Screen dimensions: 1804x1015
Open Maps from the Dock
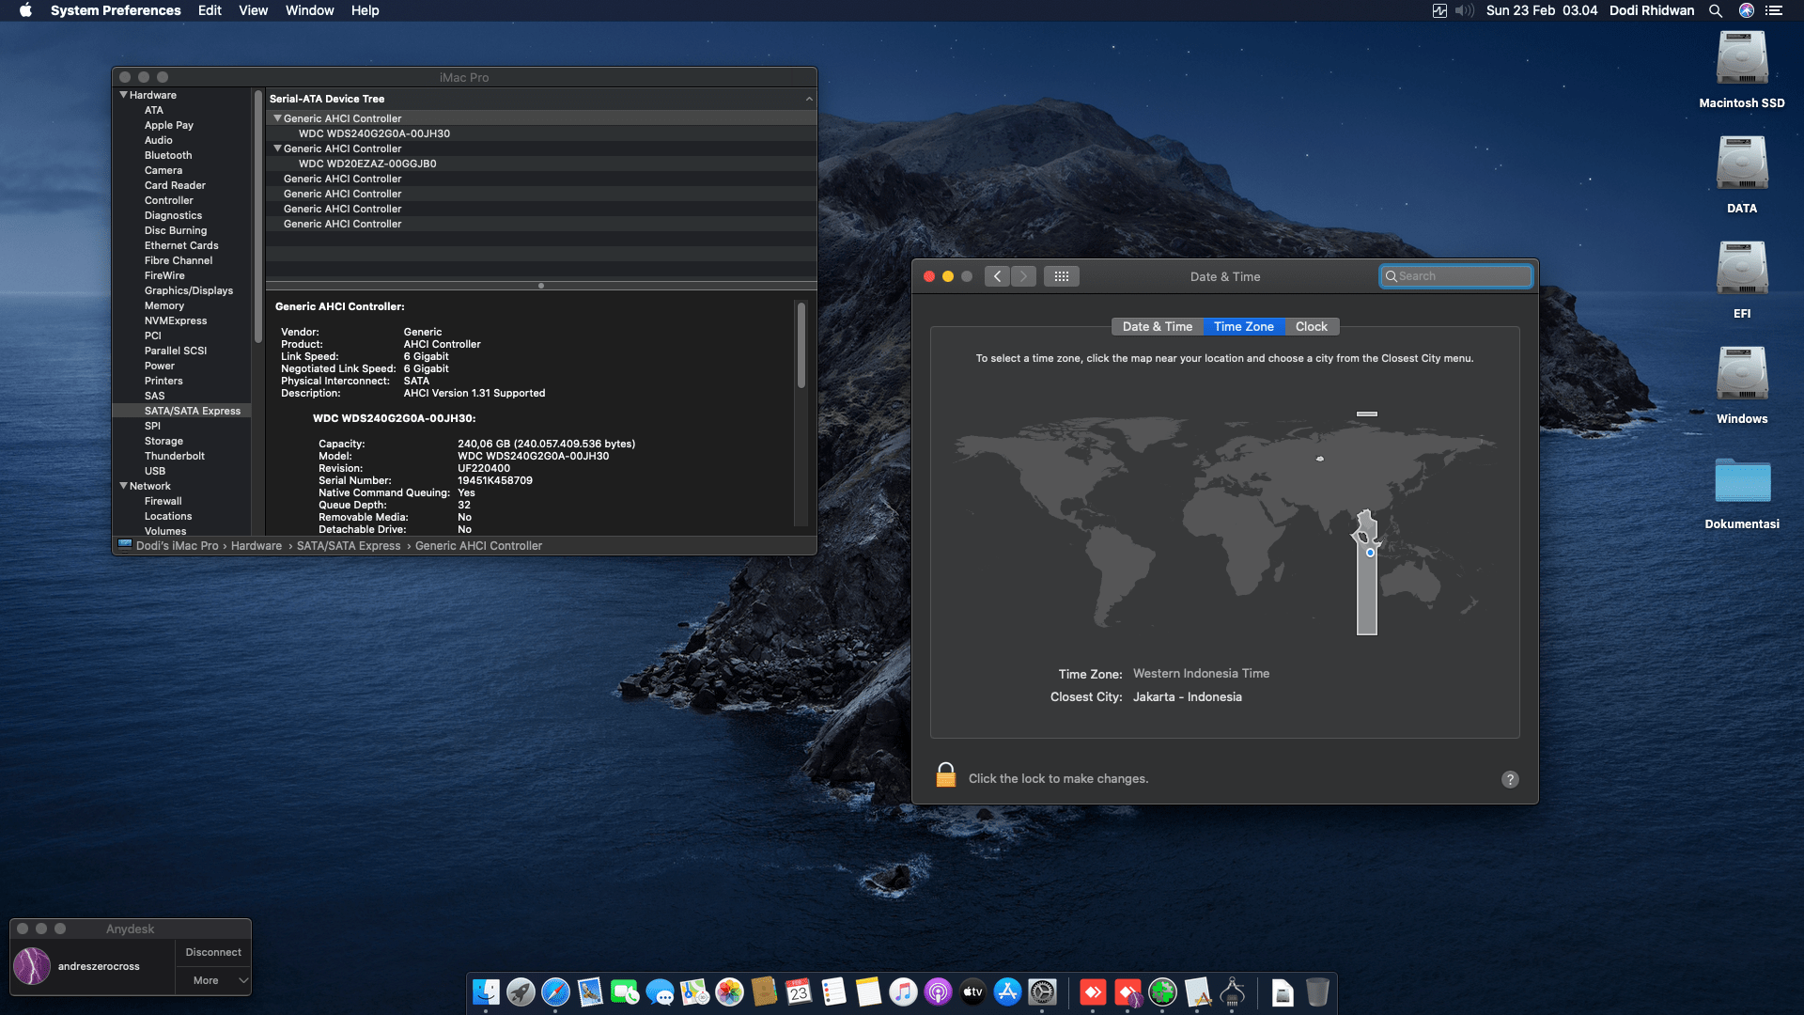tap(694, 992)
